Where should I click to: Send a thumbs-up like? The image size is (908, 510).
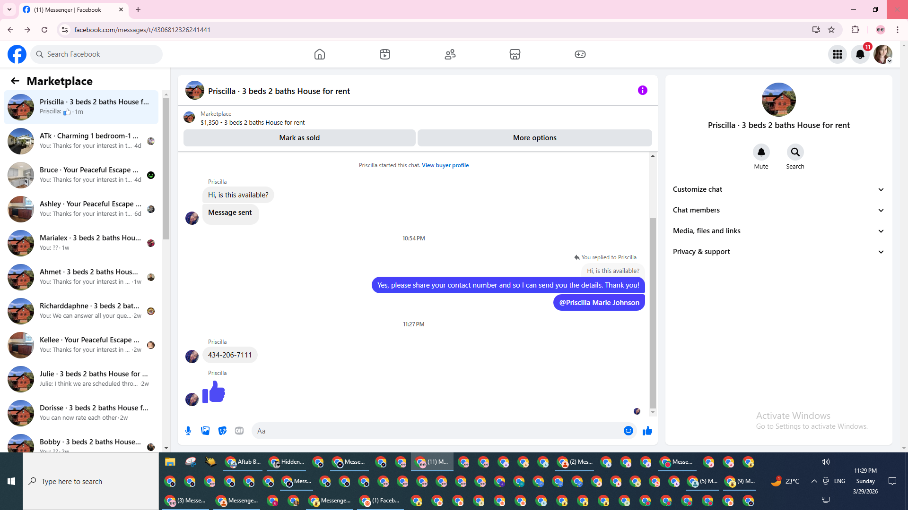point(647,431)
